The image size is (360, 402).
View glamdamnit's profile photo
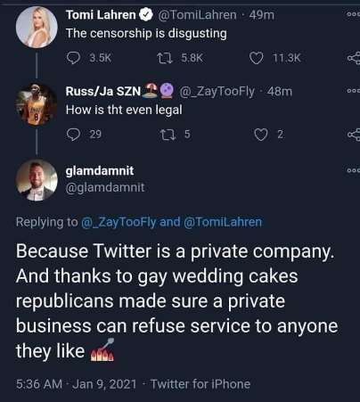(37, 180)
